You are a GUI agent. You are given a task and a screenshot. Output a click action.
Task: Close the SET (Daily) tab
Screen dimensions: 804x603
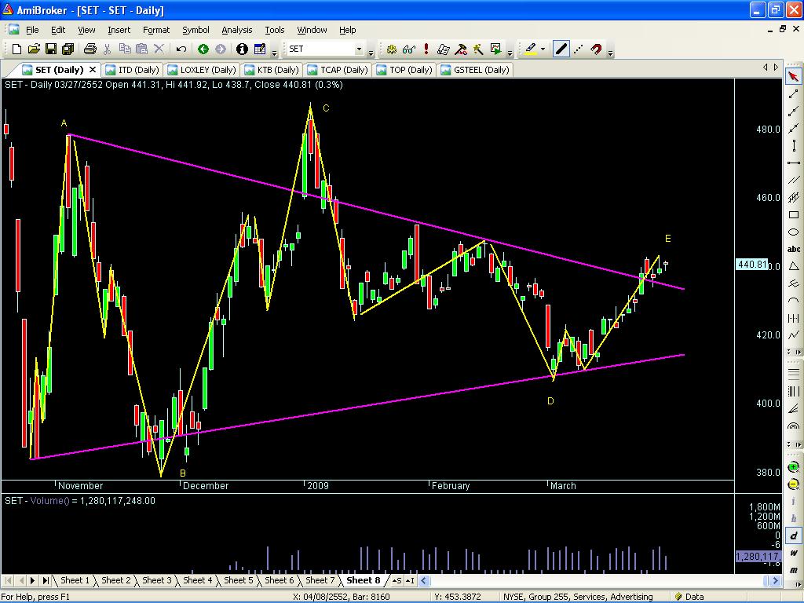93,69
